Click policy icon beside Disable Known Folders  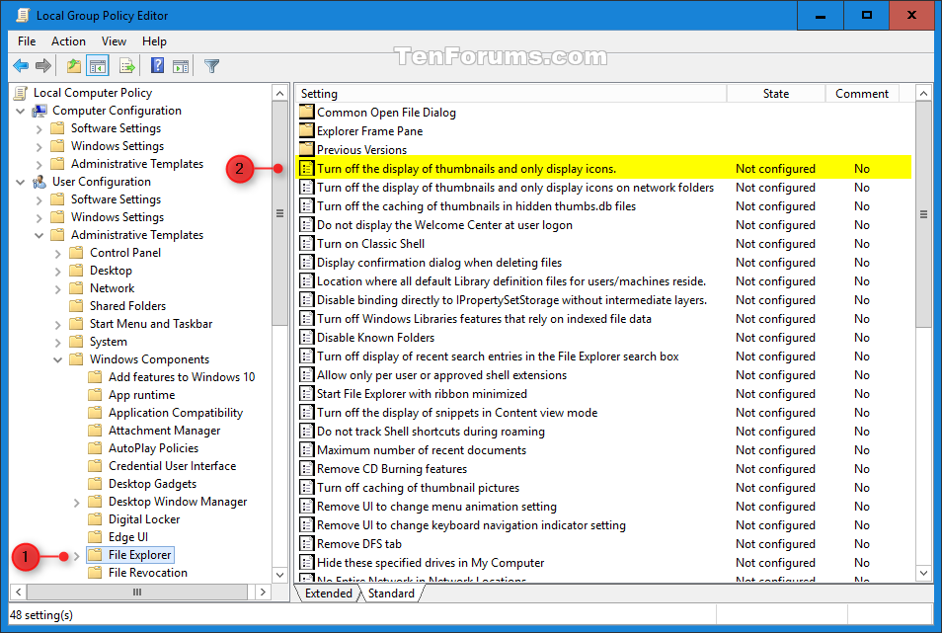click(x=307, y=337)
